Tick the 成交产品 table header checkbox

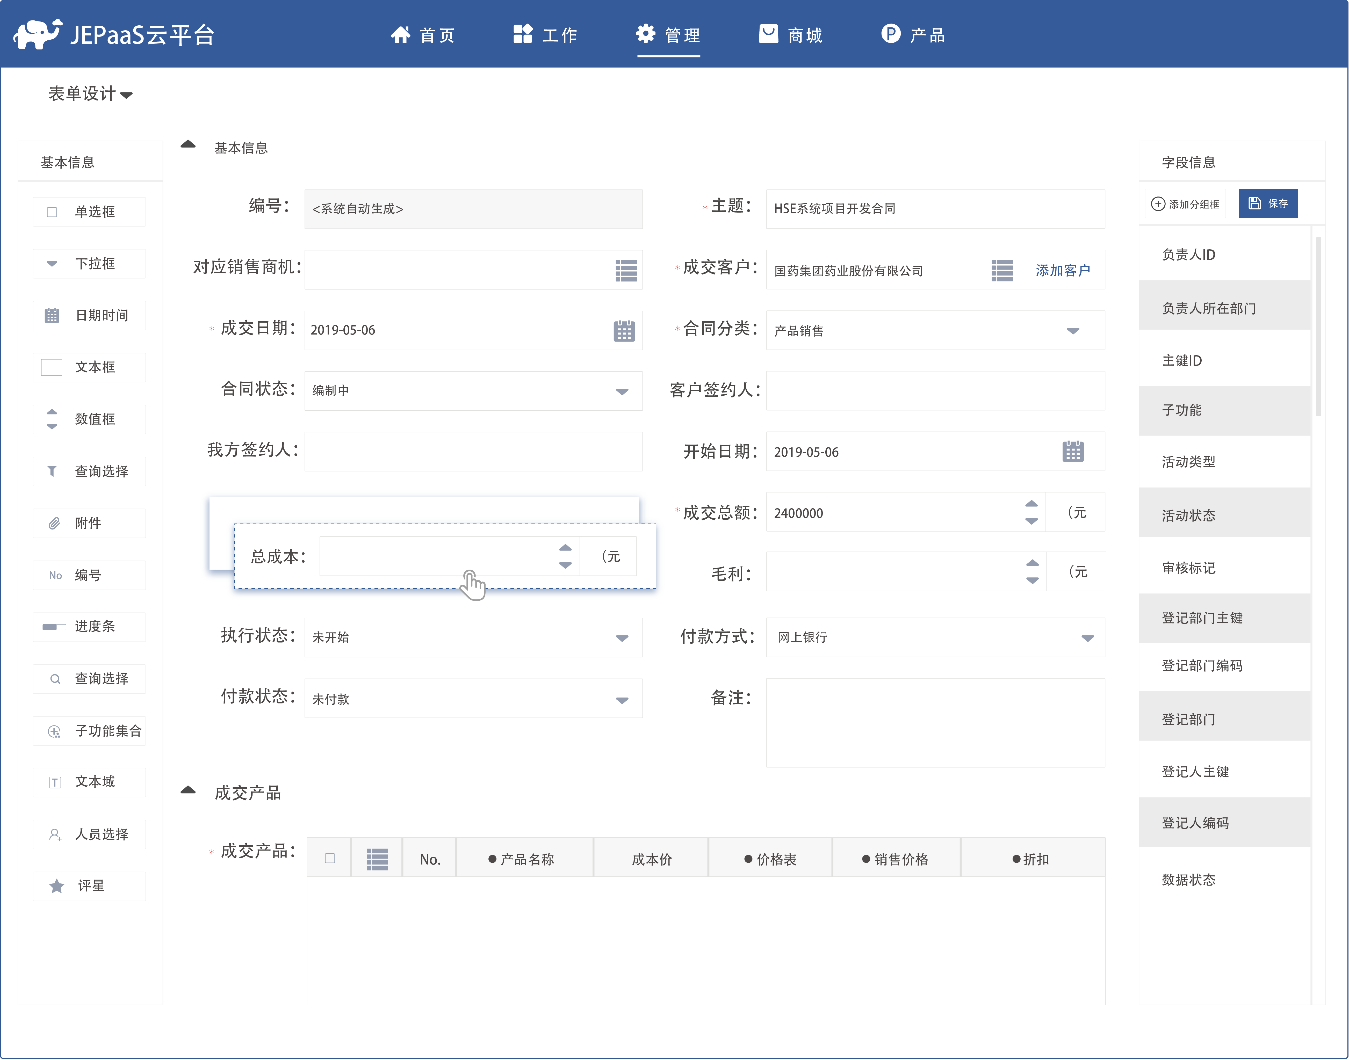(330, 858)
